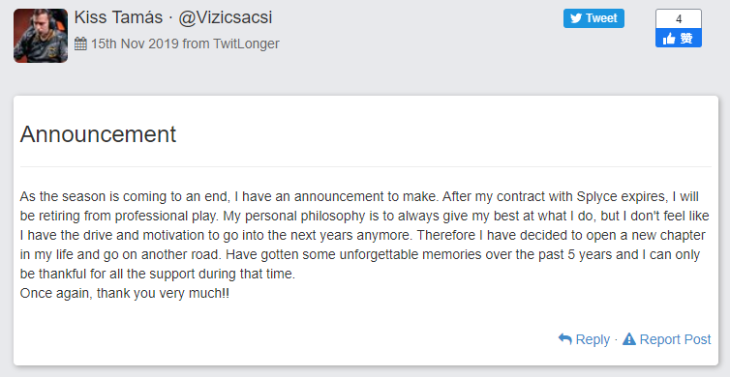Screen dimensions: 730x377
Task: Click the curved reply arrow icon
Action: tap(564, 339)
